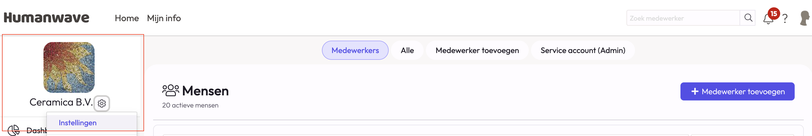Viewport: 812px width, 136px height.
Task: Click the question mark help icon
Action: (x=785, y=19)
